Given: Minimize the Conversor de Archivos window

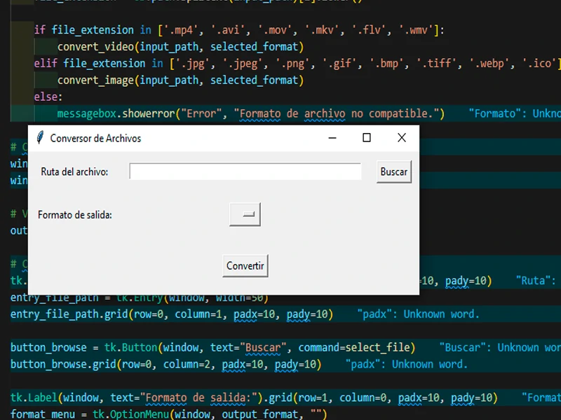Looking at the screenshot, I should pos(332,138).
